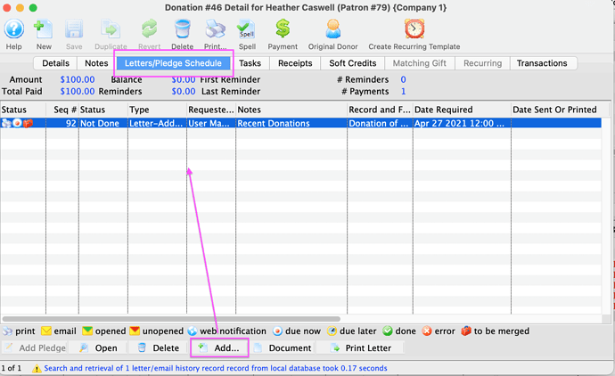Screen dimensions: 615x376
Task: Open the Matching Gift tab
Action: 420,63
